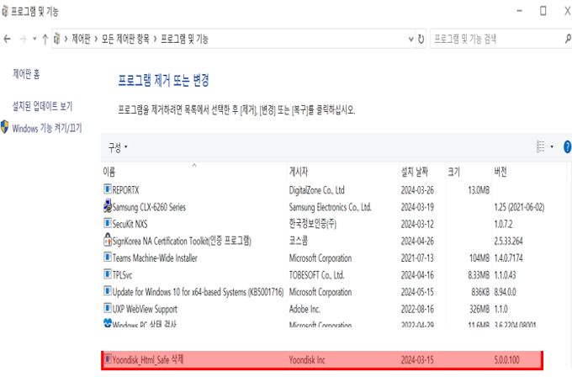Screen dimensions: 572x377
Task: Expand the view options dropdown arrow
Action: [x=552, y=146]
